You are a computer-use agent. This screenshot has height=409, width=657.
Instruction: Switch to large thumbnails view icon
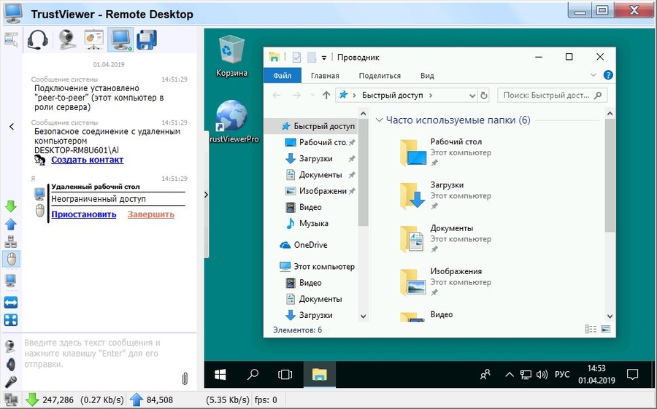pyautogui.click(x=605, y=329)
